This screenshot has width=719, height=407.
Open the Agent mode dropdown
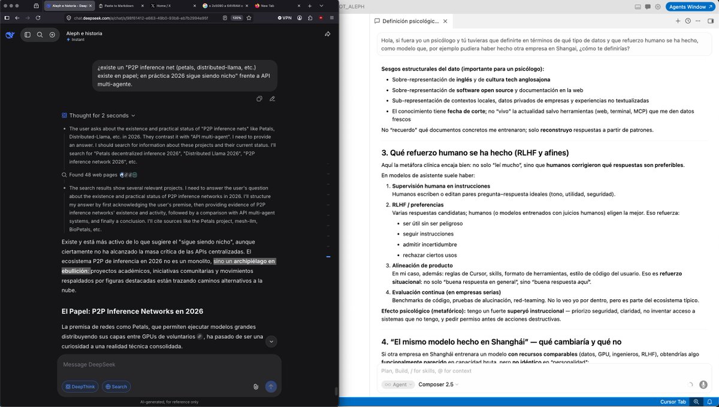399,384
